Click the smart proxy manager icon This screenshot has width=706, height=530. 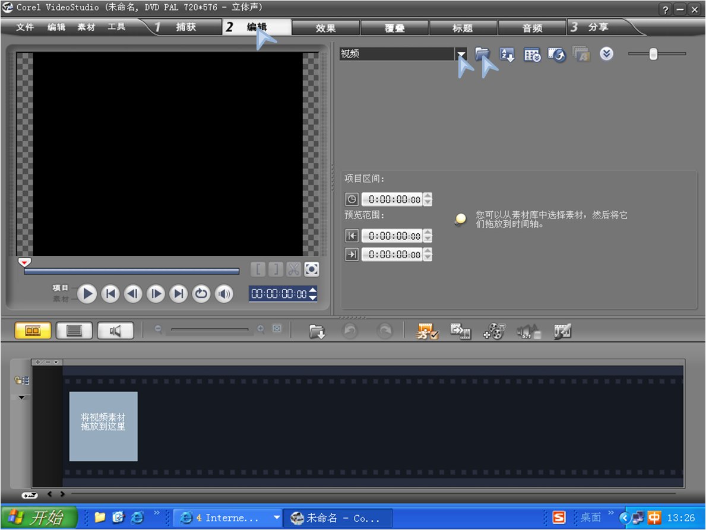[427, 332]
